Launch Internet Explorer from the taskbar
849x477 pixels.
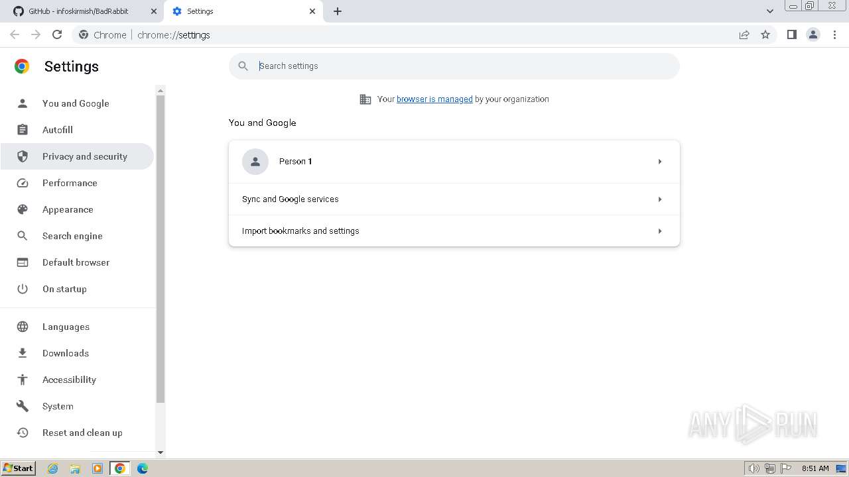(x=53, y=468)
